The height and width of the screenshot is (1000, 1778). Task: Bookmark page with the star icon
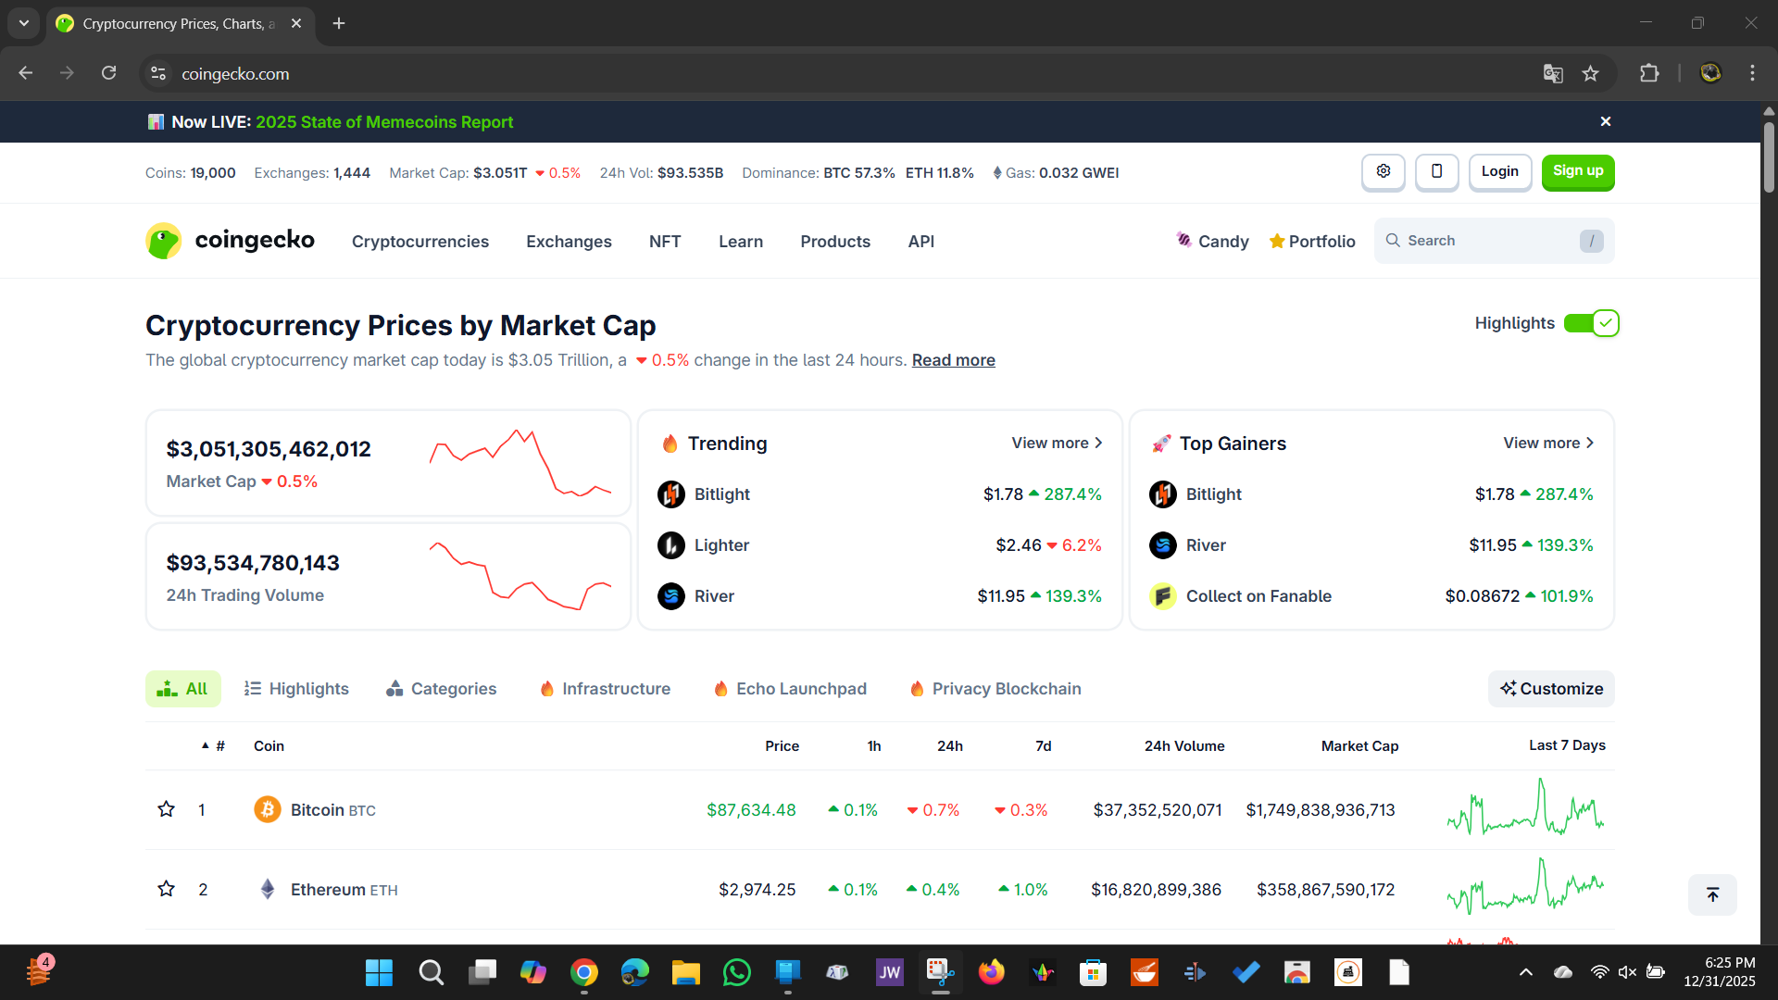click(1590, 74)
